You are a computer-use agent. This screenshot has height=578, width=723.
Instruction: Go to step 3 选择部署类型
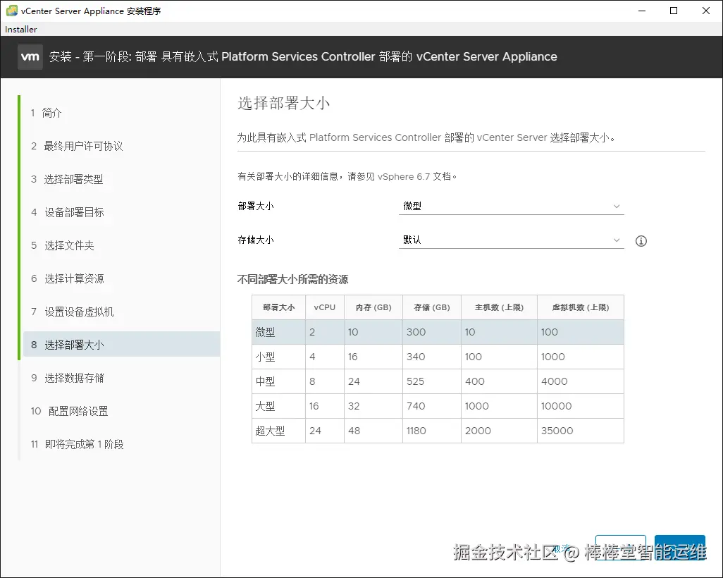point(68,180)
